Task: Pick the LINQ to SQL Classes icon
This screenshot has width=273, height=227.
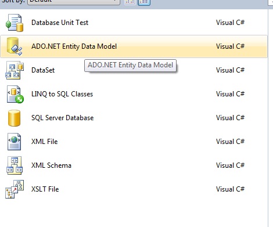Action: click(15, 94)
